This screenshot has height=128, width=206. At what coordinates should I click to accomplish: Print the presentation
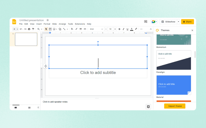[x=29, y=29]
